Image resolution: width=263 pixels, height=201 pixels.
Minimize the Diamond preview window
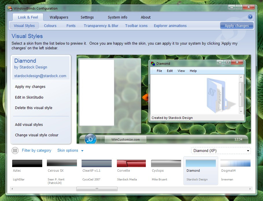pyautogui.click(x=220, y=62)
